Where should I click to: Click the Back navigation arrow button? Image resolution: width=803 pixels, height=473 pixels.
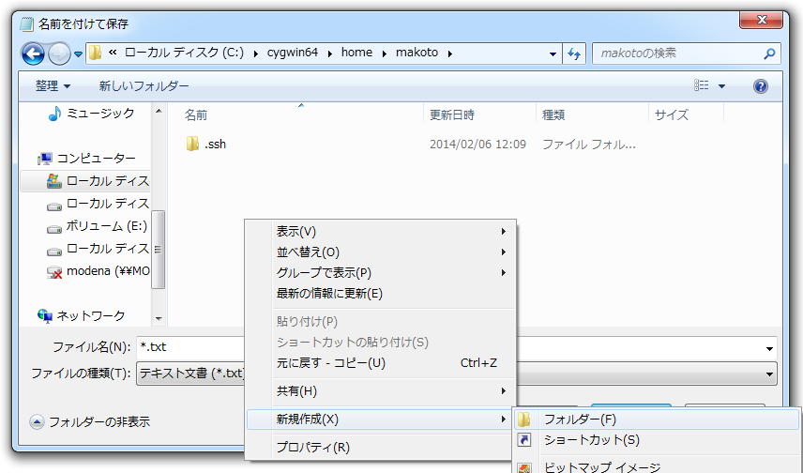[x=33, y=53]
